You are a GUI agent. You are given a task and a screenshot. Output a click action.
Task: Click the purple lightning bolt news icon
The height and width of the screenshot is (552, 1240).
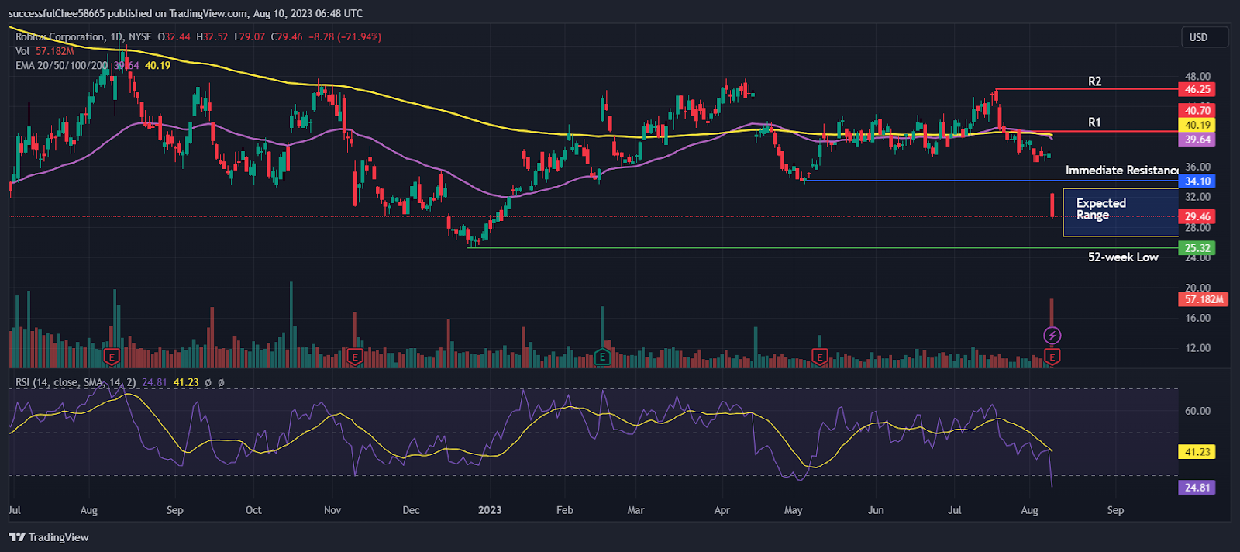point(1052,336)
